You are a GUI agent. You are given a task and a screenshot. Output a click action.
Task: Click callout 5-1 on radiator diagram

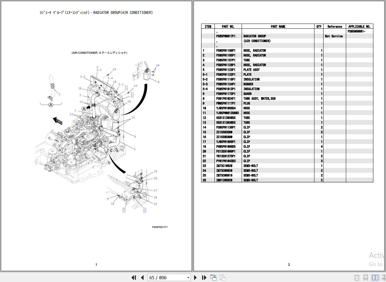99,70
